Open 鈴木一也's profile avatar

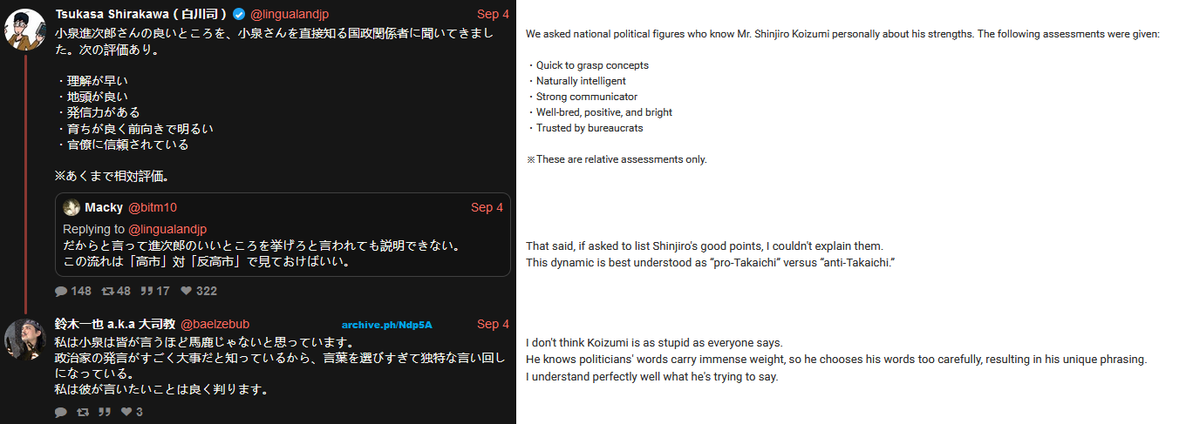(x=25, y=340)
